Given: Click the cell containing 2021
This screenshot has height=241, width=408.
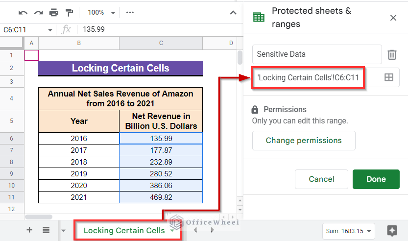Looking at the screenshot, I should [79, 197].
